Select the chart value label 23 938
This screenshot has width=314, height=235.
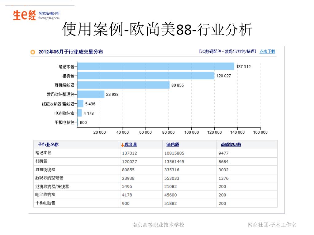point(112,95)
